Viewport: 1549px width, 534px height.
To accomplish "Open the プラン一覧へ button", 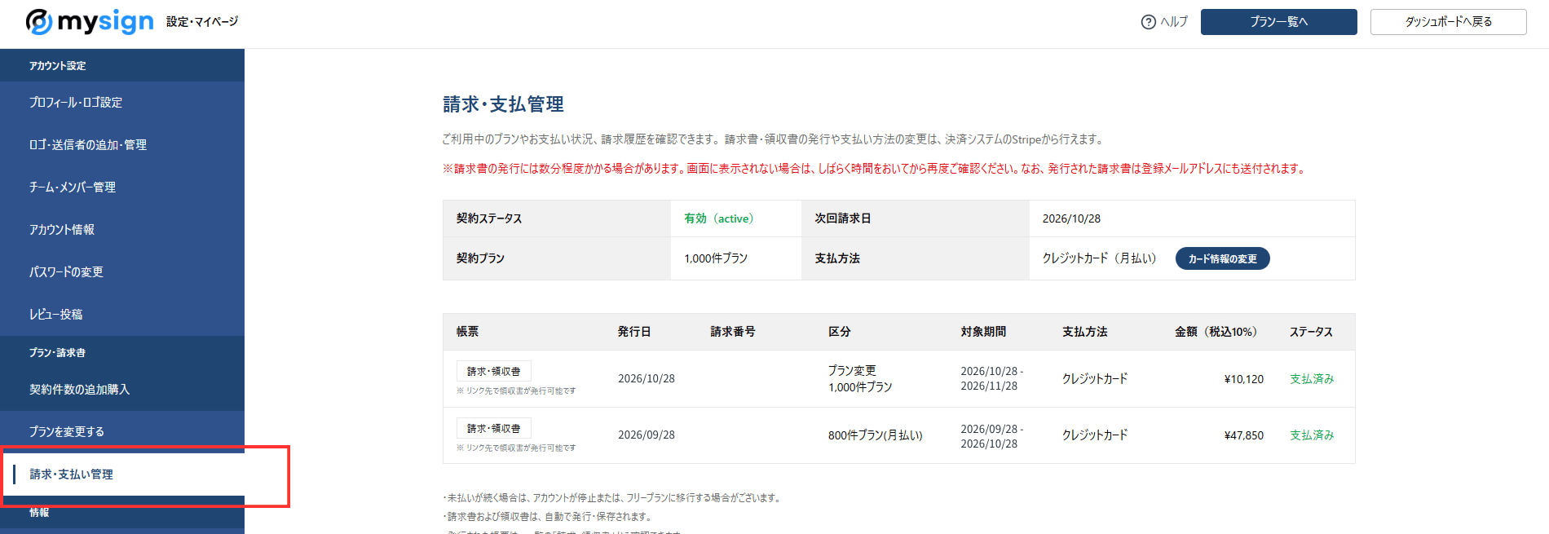I will coord(1278,22).
